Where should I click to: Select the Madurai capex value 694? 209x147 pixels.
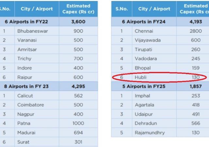pos(78,133)
